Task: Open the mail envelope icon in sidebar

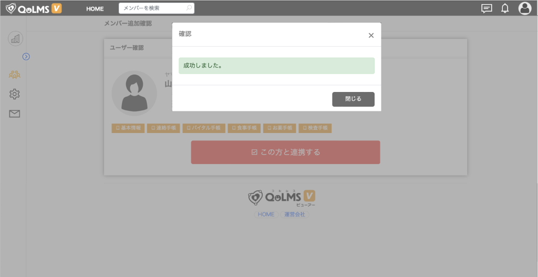Action: tap(15, 114)
